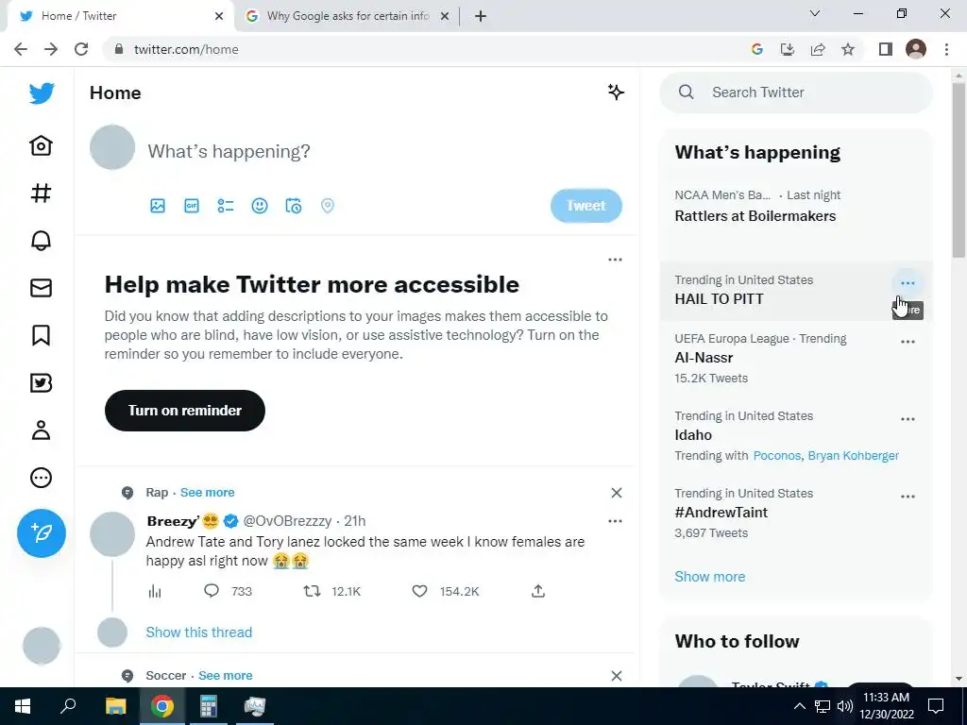Image resolution: width=967 pixels, height=725 pixels.
Task: Click the location tag icon
Action: pos(328,206)
